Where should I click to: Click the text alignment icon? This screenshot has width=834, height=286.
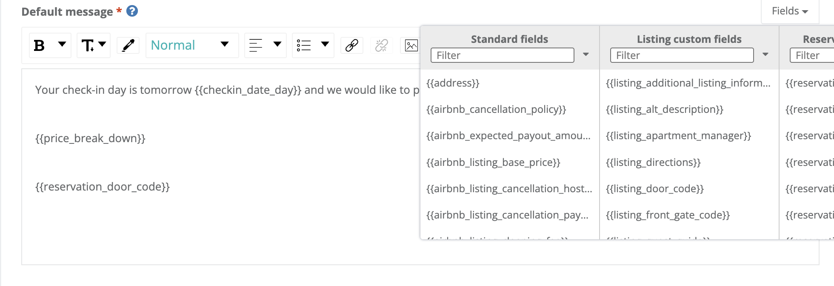click(x=256, y=45)
